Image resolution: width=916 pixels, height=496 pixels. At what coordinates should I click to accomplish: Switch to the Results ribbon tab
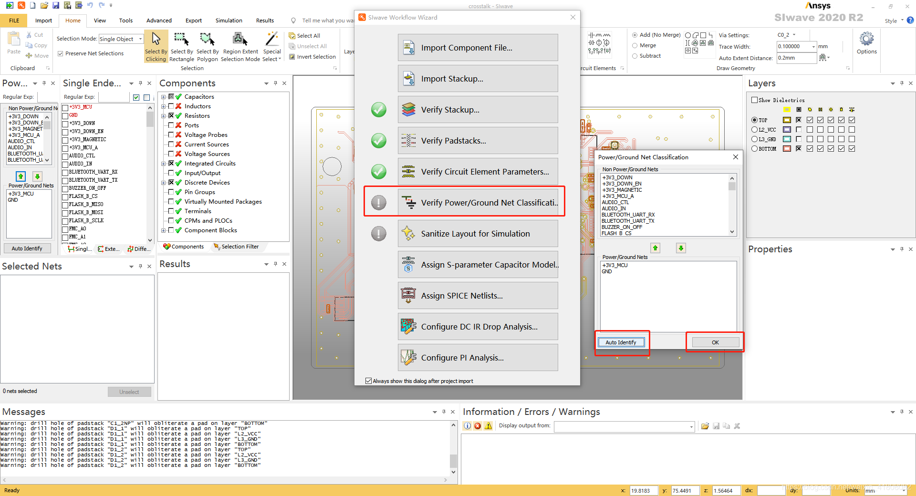(x=265, y=21)
